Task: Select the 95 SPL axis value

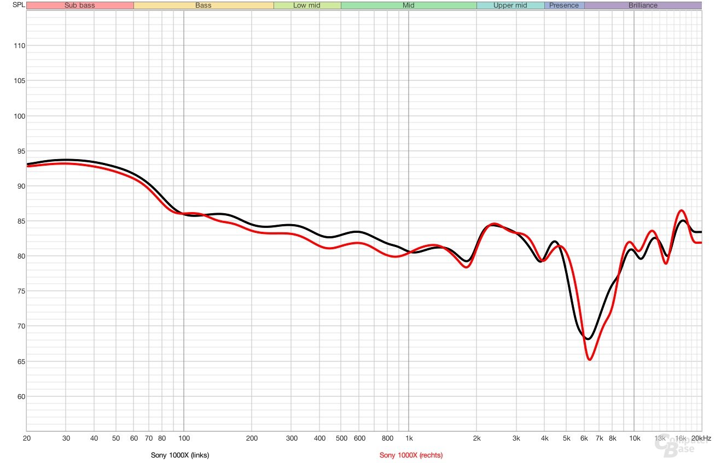Action: 21,151
